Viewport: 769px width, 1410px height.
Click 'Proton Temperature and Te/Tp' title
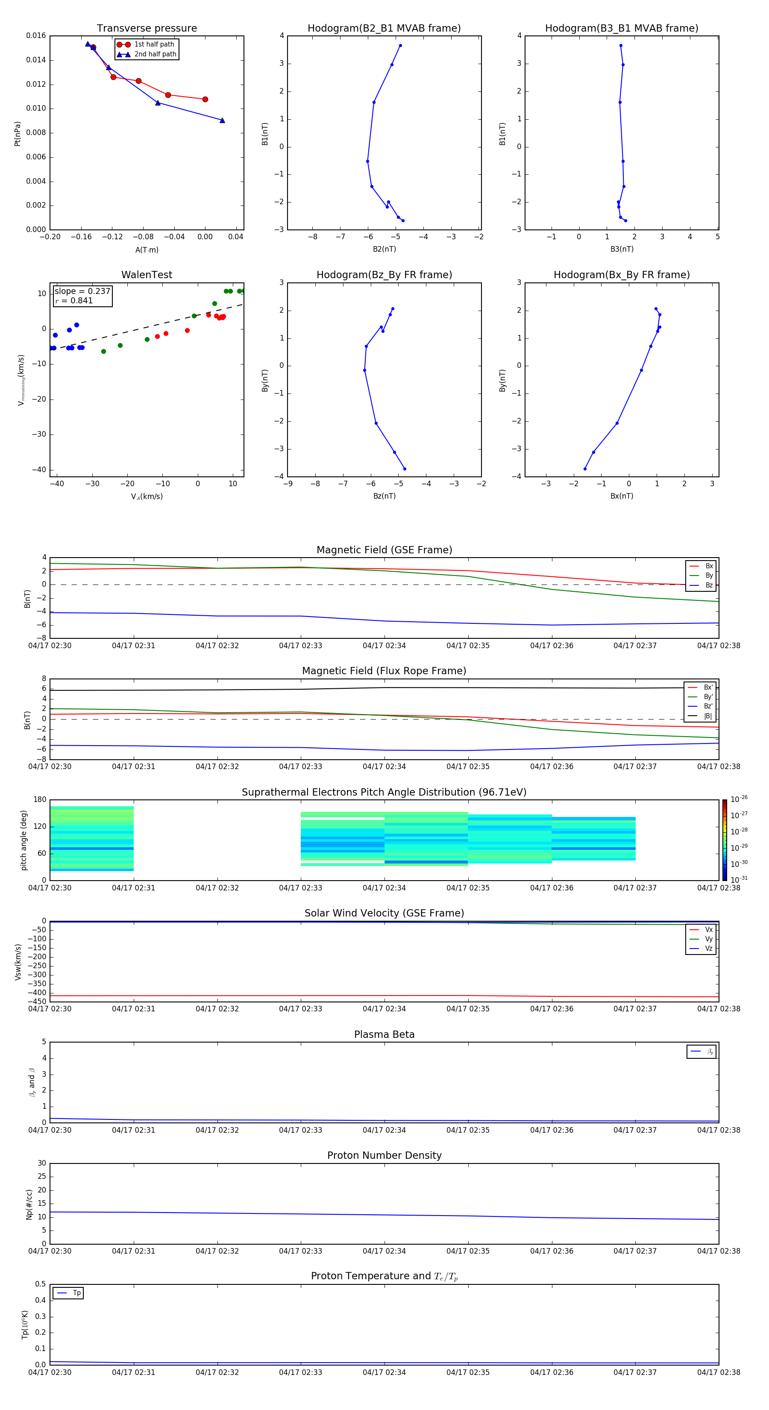[384, 1276]
